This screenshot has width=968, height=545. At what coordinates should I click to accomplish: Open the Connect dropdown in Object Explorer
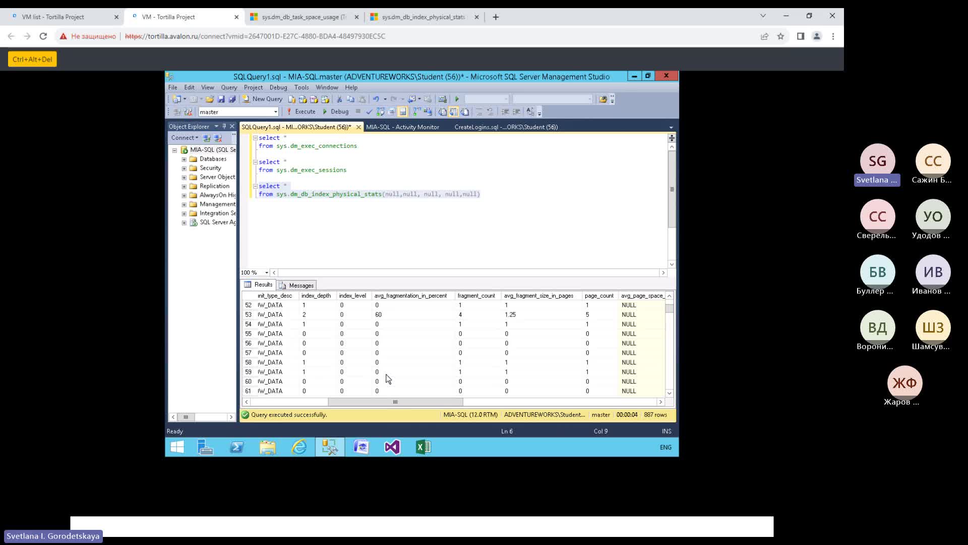[x=185, y=138]
